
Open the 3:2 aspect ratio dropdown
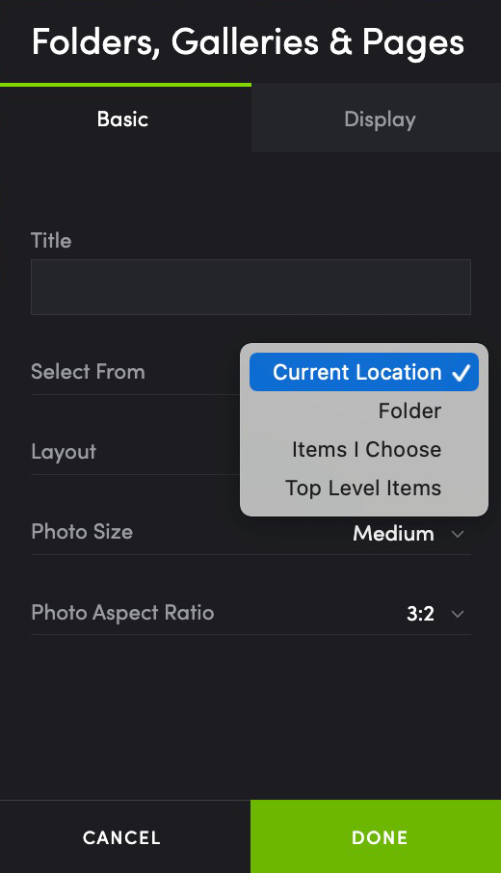point(435,614)
